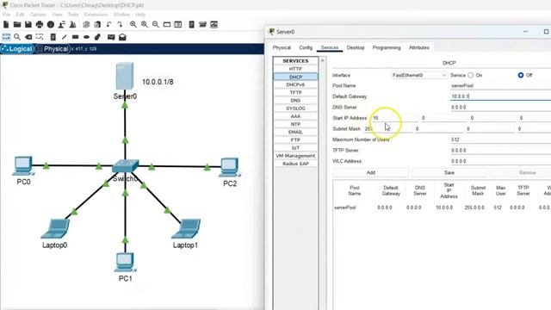Click the Save icon in main toolbar
The image size is (551, 310).
tap(28, 25)
